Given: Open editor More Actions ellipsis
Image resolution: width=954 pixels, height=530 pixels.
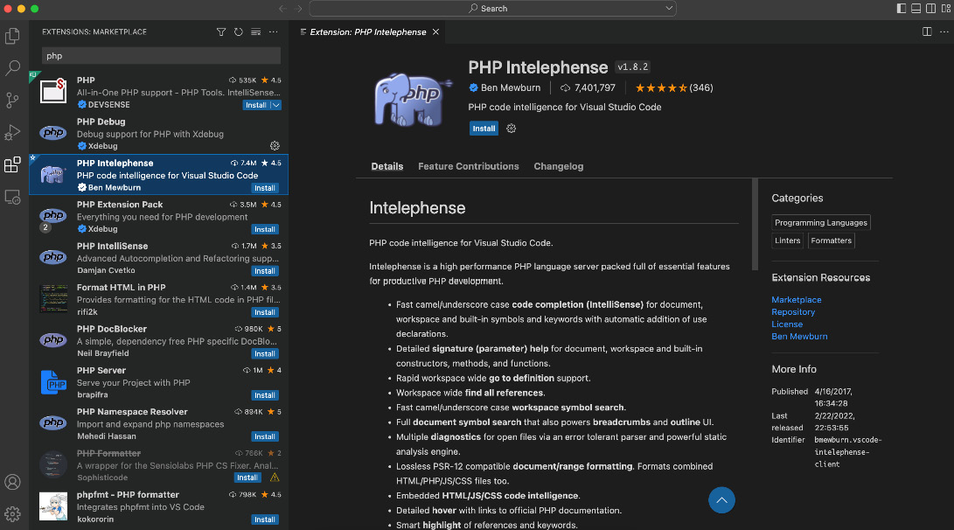Looking at the screenshot, I should point(944,31).
